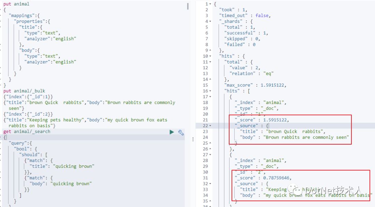Click the "skipped" : 0 line

click(242, 39)
